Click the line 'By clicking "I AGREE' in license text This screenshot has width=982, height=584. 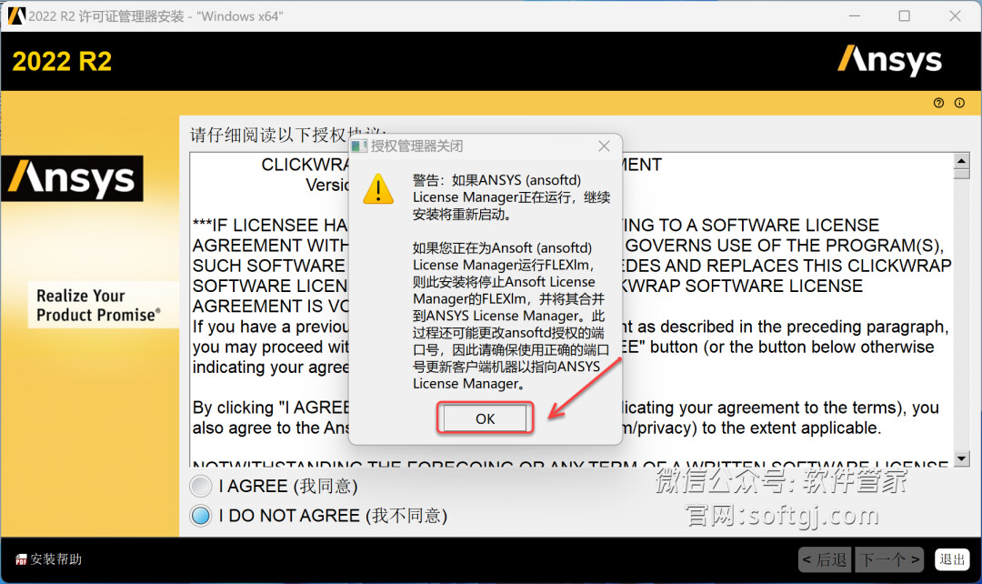coord(271,408)
